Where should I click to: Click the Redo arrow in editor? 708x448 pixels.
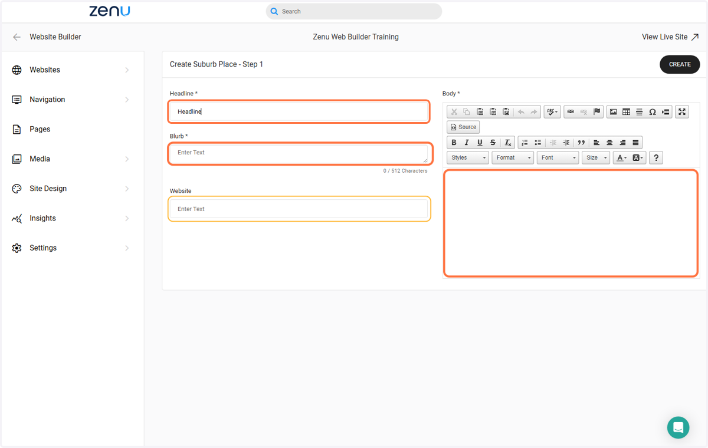tap(534, 112)
